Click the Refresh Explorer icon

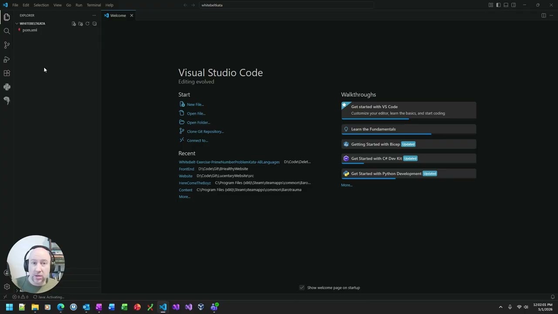87,24
